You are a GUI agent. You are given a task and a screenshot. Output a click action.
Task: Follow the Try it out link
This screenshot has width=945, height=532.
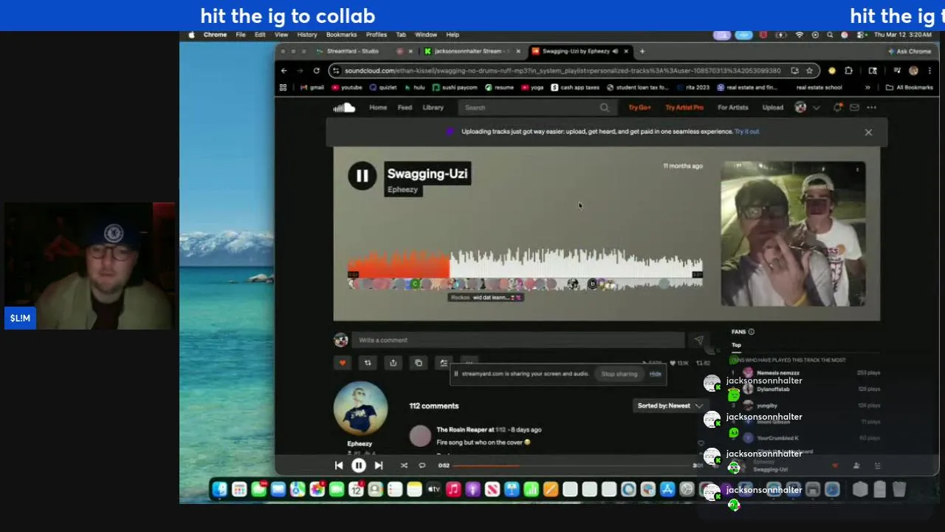[747, 132]
